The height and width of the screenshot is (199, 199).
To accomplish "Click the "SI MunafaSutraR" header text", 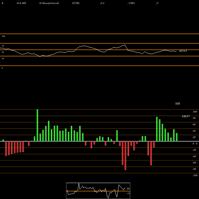I will tap(49, 3).
